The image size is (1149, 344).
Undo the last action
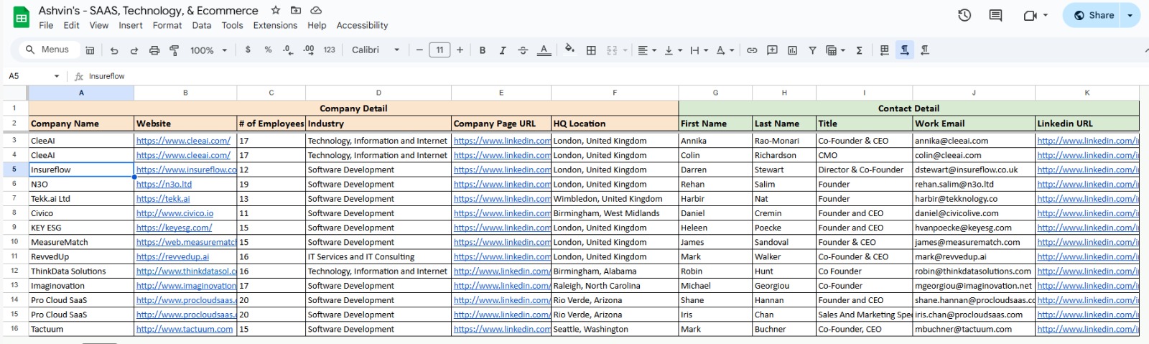pyautogui.click(x=114, y=50)
